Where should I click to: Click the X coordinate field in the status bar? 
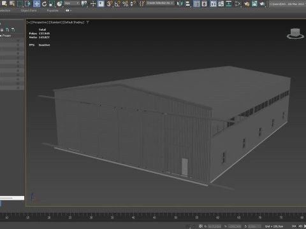click(x=214, y=226)
